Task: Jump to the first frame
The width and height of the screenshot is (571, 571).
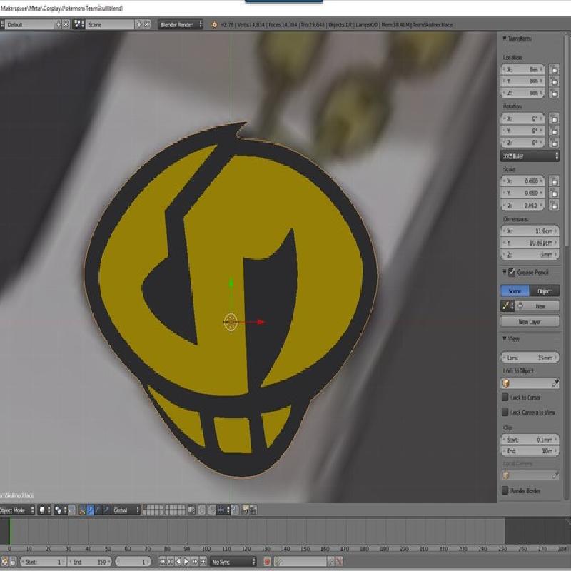Action: (x=163, y=562)
